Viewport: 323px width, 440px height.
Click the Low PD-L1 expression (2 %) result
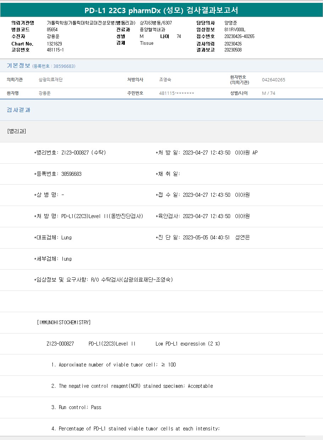(188, 344)
